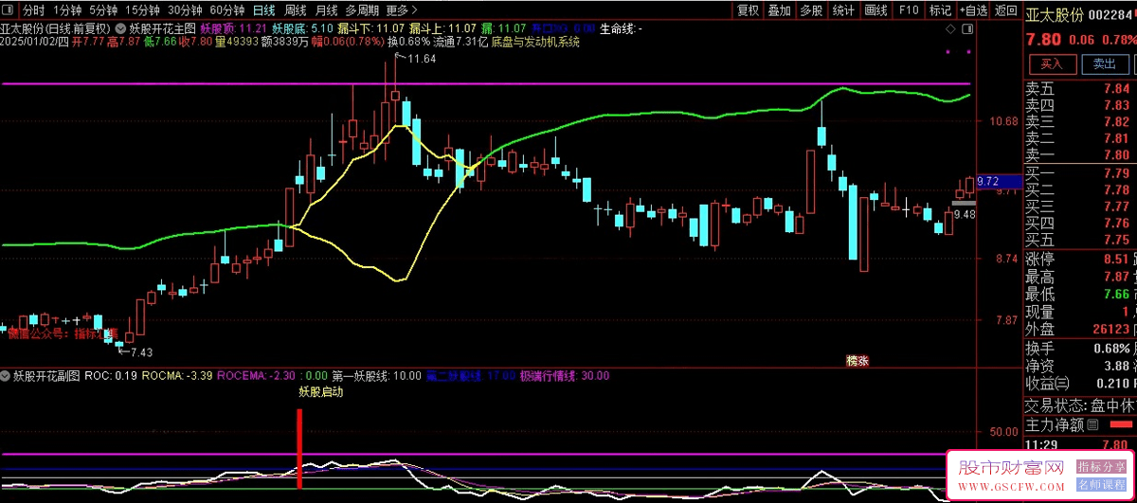The height and width of the screenshot is (503, 1137).
Task: Click the 最低 value 7.66
Action: [1116, 295]
